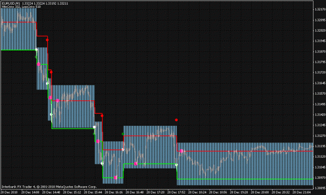Screen dimensions: 326x195
Task: Click the 28 Dec 16:48 time label
Action: [x=135, y=192]
